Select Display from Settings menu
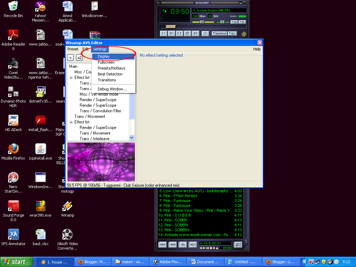This screenshot has width=356, height=267. [113, 56]
